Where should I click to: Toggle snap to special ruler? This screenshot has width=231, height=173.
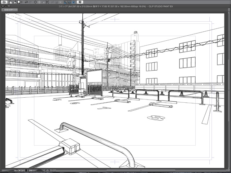pyautogui.click(x=69, y=2)
